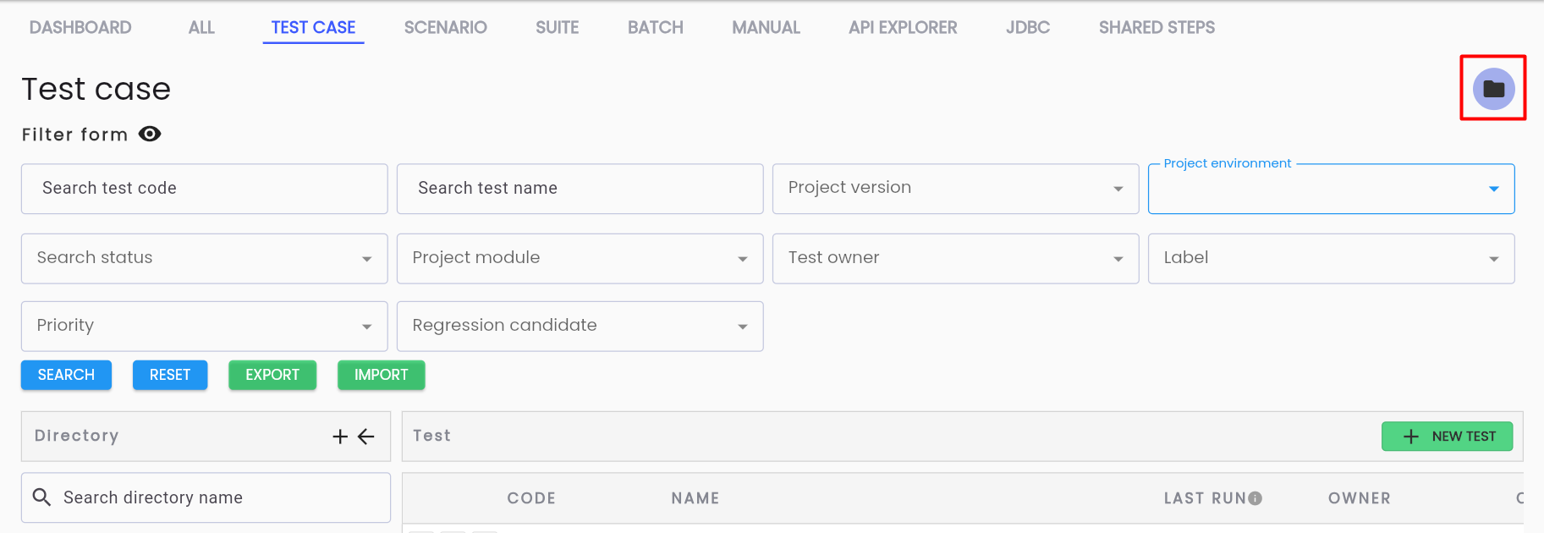Toggle Filter form visibility eye icon
This screenshot has height=533, width=1544.
coord(150,135)
